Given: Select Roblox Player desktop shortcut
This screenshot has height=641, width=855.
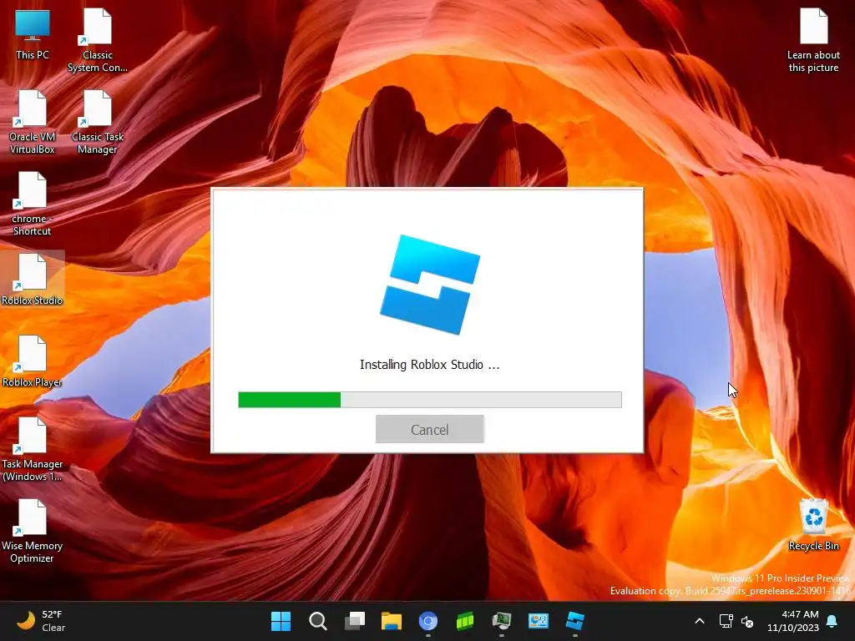Looking at the screenshot, I should [x=33, y=361].
